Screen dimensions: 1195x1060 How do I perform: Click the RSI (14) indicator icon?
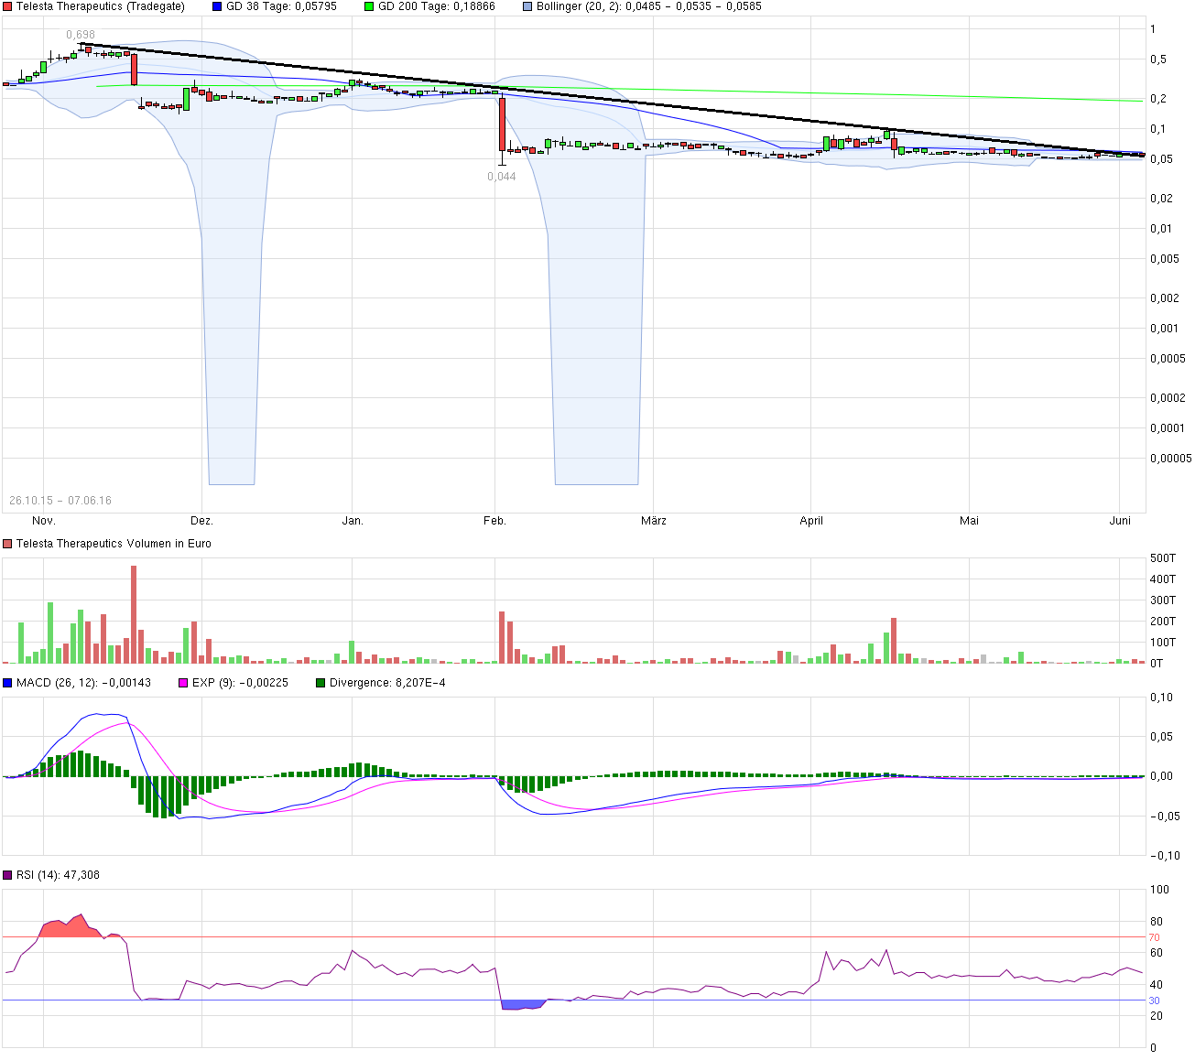pyautogui.click(x=6, y=875)
